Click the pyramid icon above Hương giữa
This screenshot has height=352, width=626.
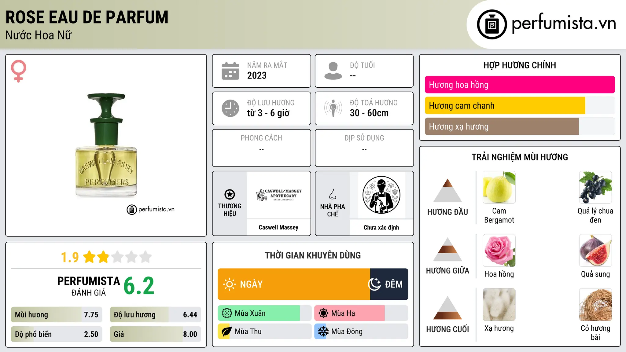(447, 249)
